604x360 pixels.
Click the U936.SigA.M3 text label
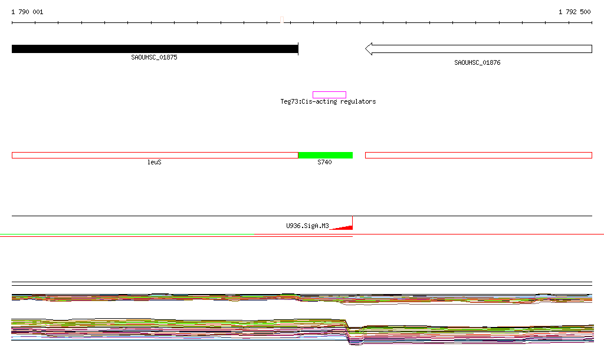point(307,226)
